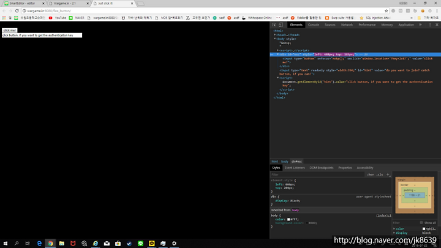Image resolution: width=441 pixels, height=248 pixels.
Task: Open Edge from the taskbar
Action: coord(39,243)
